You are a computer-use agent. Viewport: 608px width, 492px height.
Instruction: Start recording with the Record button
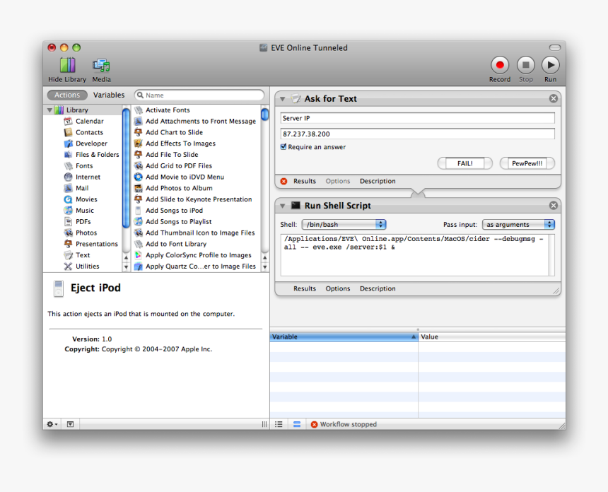pyautogui.click(x=499, y=65)
